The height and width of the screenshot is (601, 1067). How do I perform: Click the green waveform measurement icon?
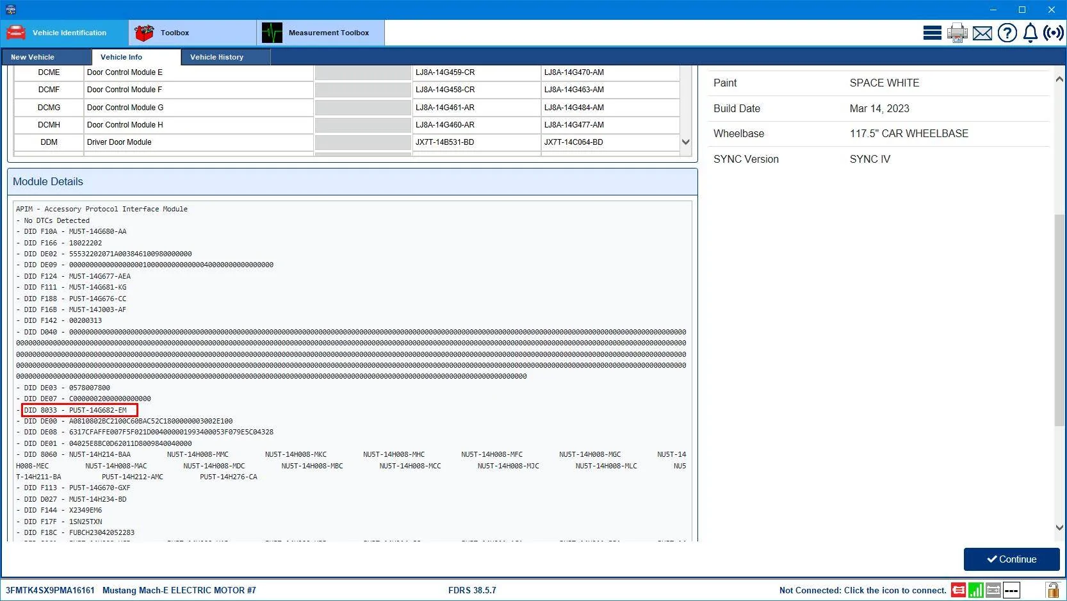272,33
